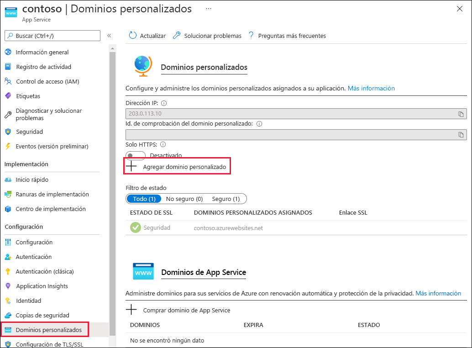Click the Buscar search field
472x348 pixels.
coord(52,35)
